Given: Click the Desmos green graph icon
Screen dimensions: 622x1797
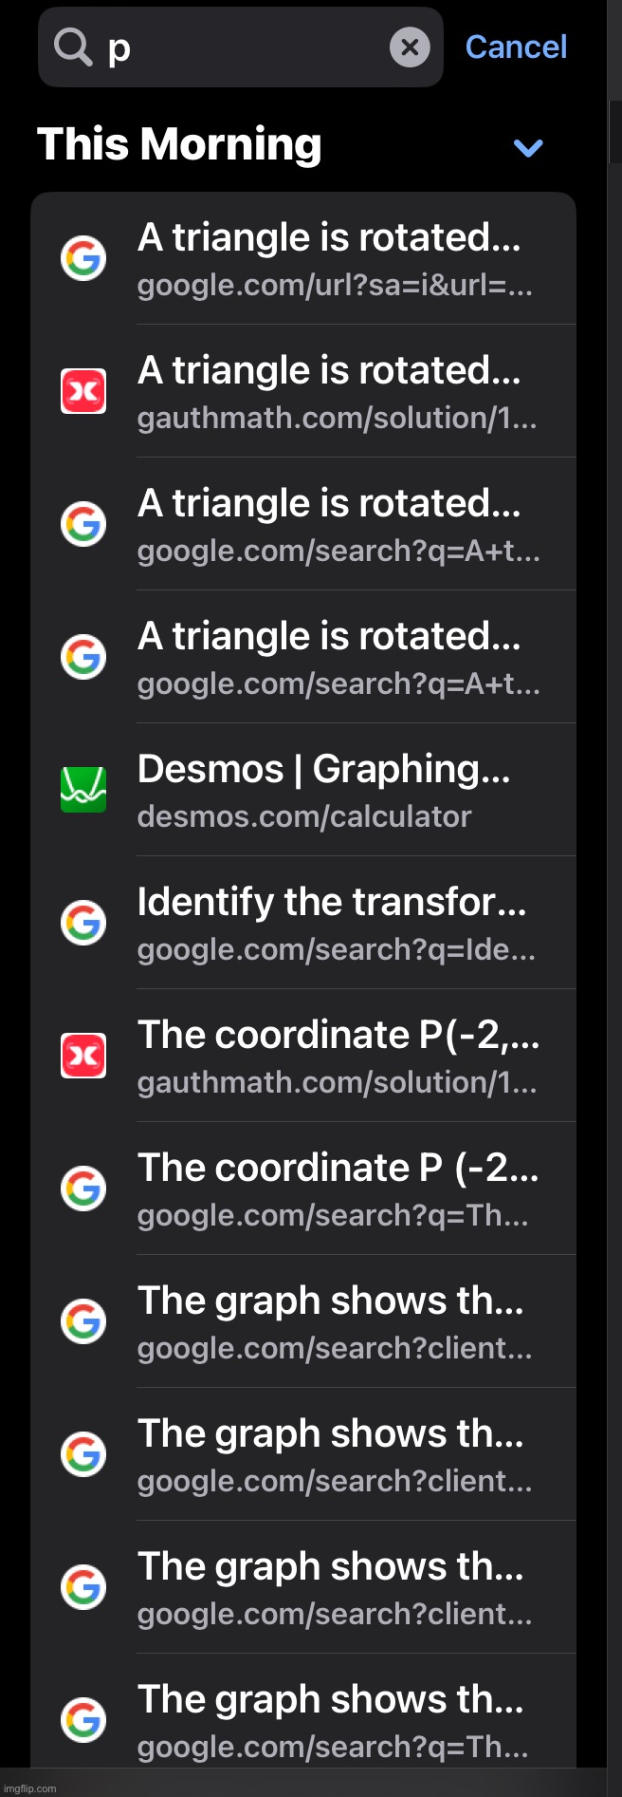Looking at the screenshot, I should tap(83, 790).
